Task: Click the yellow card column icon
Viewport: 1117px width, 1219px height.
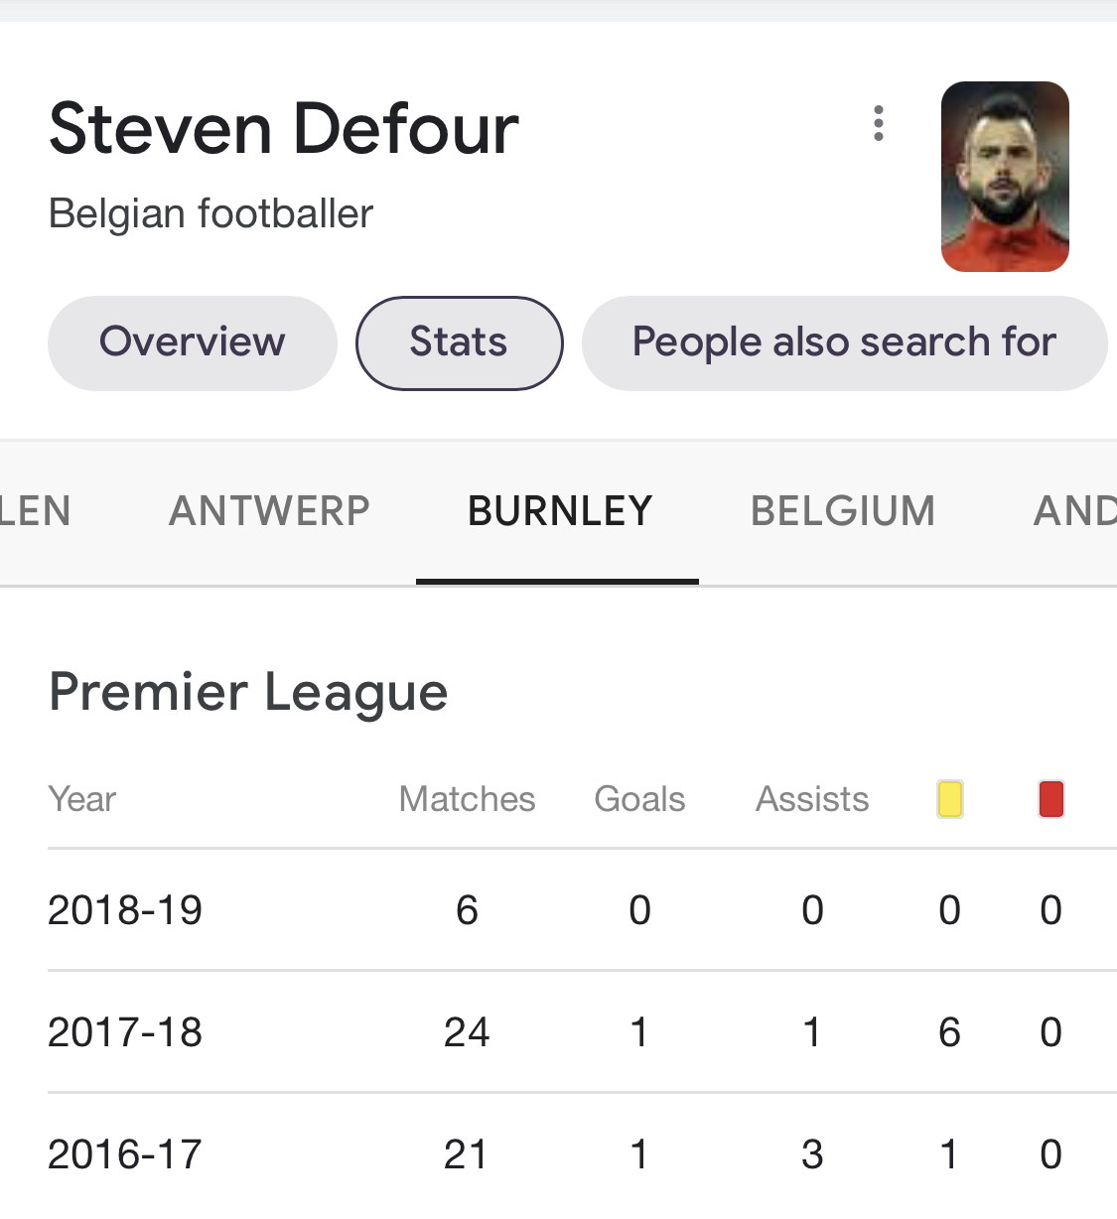Action: tap(950, 799)
